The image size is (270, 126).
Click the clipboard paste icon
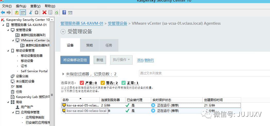tap(37, 12)
